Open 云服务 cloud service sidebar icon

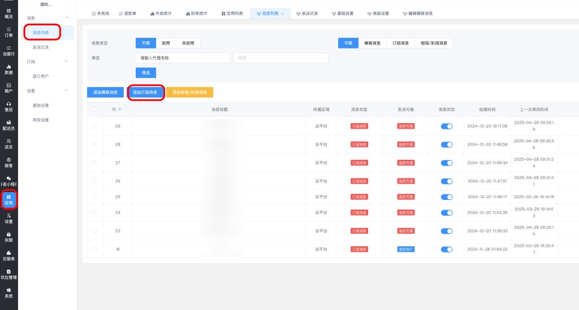(x=8, y=255)
